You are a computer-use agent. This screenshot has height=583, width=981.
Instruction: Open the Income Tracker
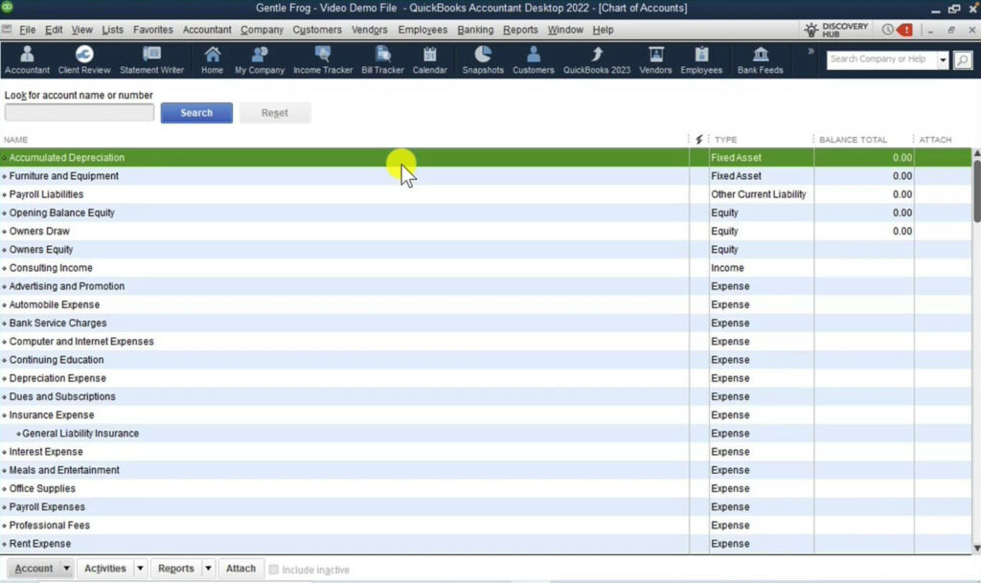click(x=323, y=59)
